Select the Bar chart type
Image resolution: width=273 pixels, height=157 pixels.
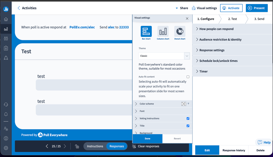click(x=146, y=33)
